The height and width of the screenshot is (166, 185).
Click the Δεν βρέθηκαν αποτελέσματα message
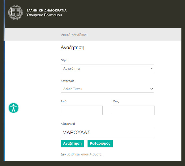click(x=81, y=154)
